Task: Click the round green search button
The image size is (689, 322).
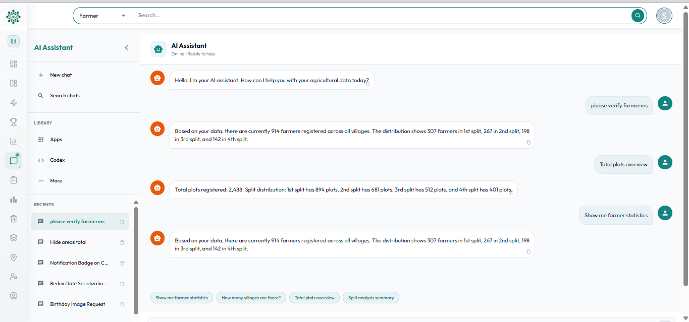Action: [638, 16]
